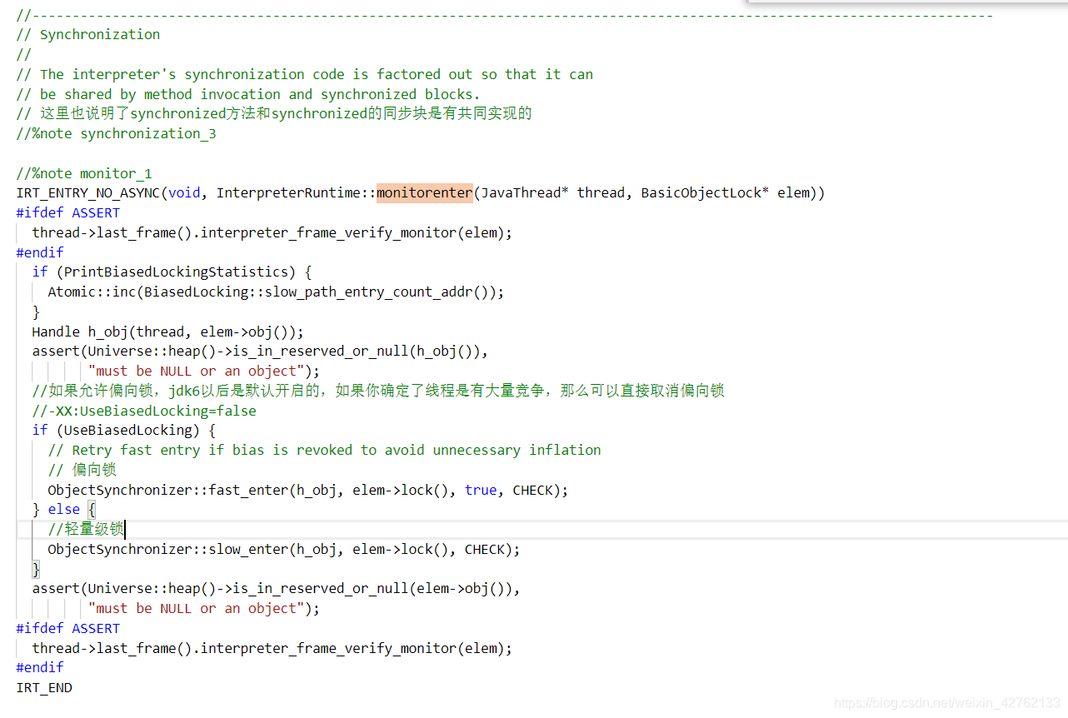Click the ObjectSynchronizer::slow_enter call
This screenshot has height=718, width=1068.
pos(284,550)
